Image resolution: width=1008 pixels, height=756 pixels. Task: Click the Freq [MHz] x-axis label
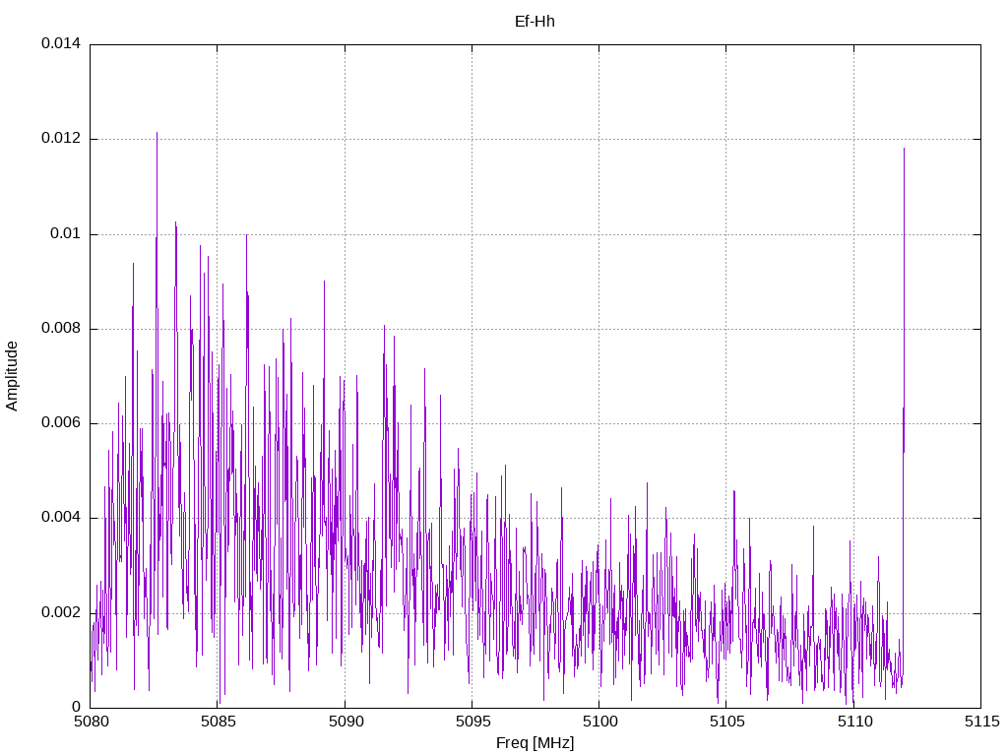click(x=535, y=742)
